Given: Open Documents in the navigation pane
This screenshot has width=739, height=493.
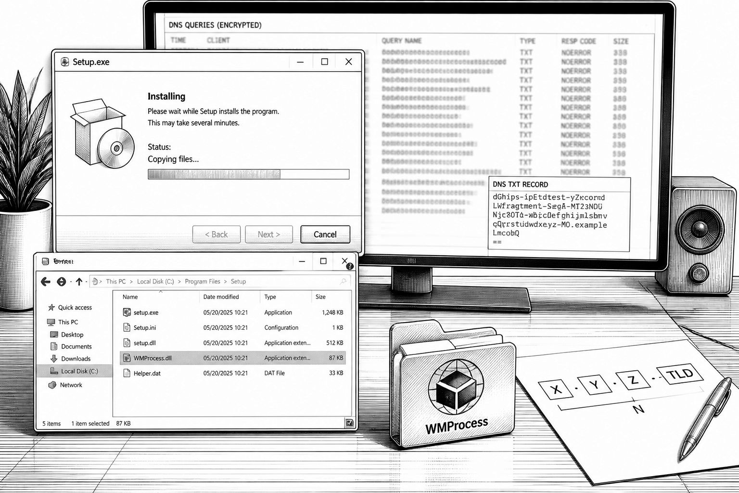Looking at the screenshot, I should (x=71, y=347).
